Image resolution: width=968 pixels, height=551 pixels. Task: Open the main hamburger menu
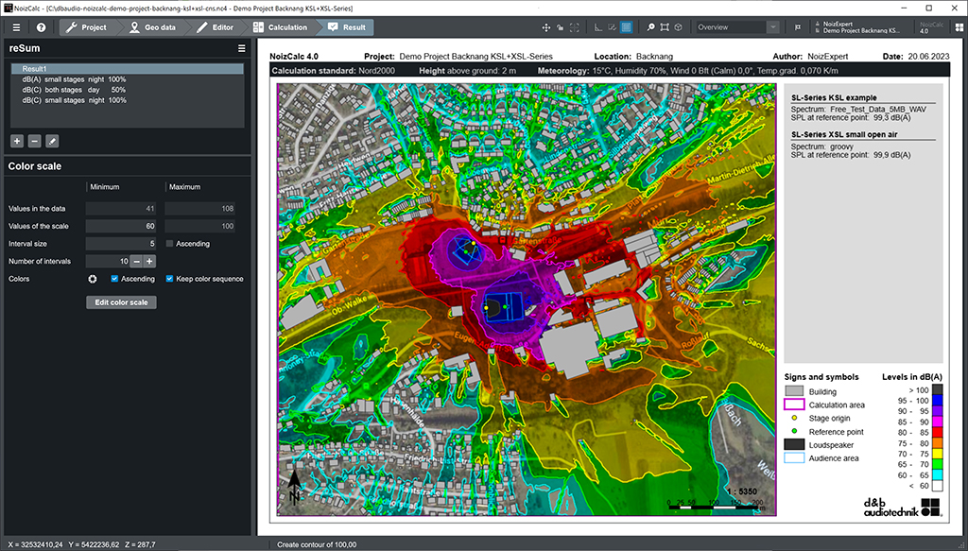(x=16, y=27)
